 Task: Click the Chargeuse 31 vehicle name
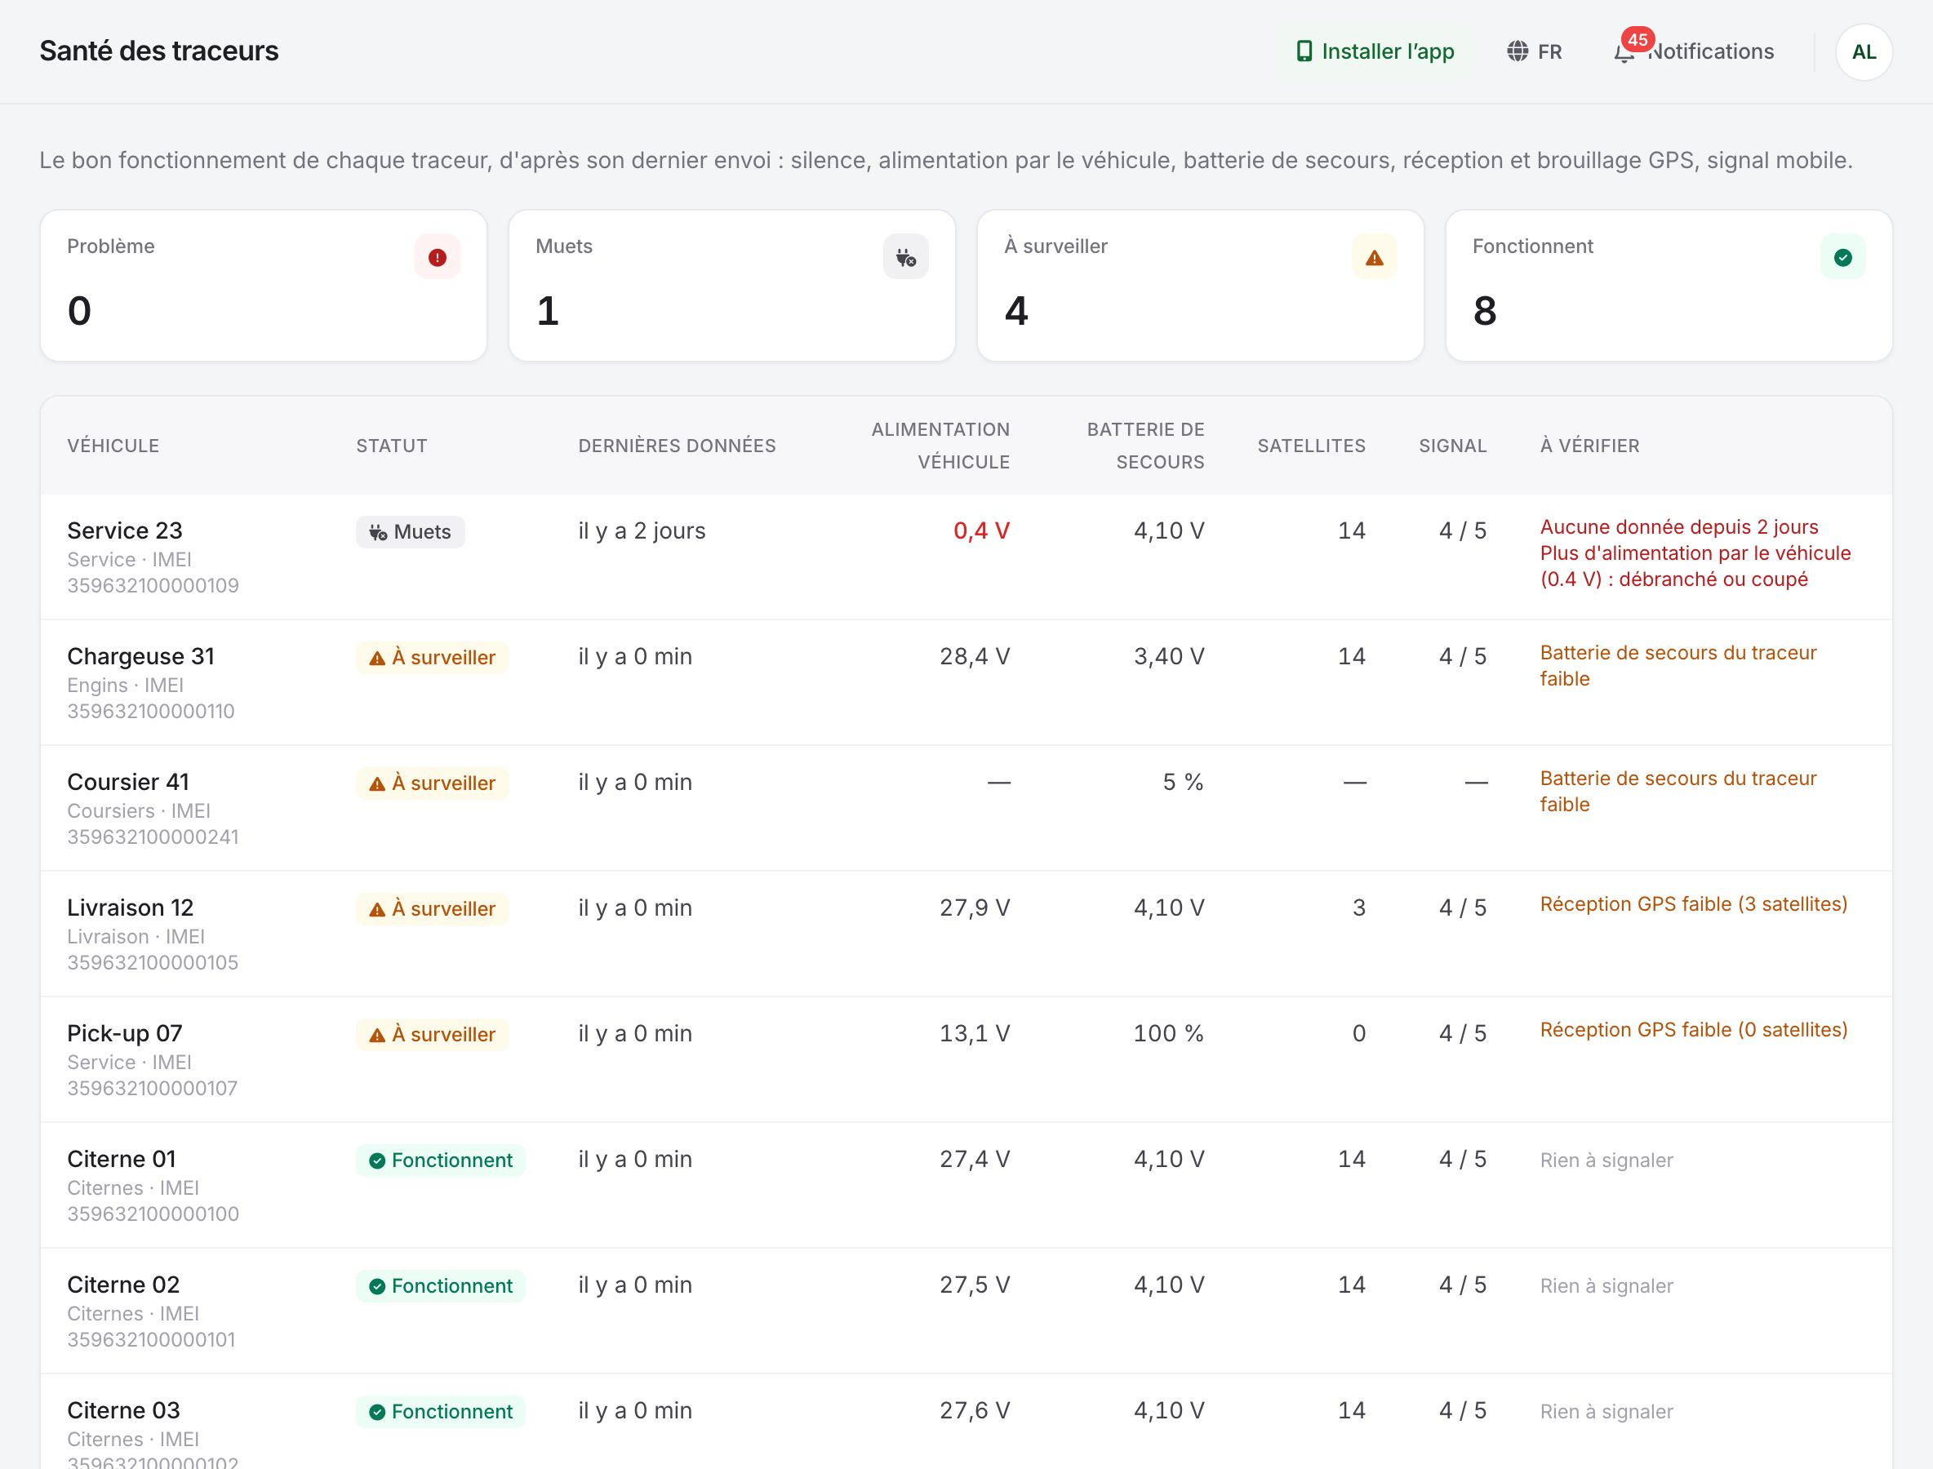tap(141, 657)
